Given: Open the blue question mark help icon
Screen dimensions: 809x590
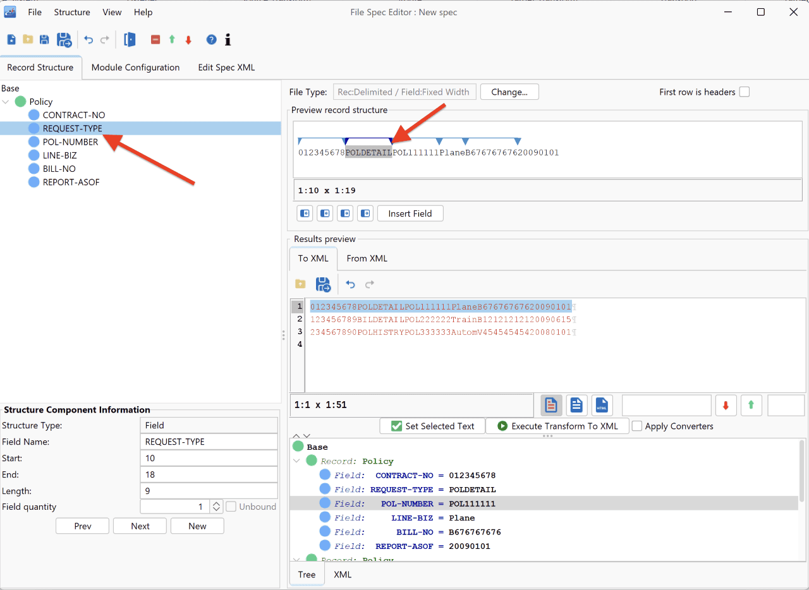Looking at the screenshot, I should pos(212,40).
